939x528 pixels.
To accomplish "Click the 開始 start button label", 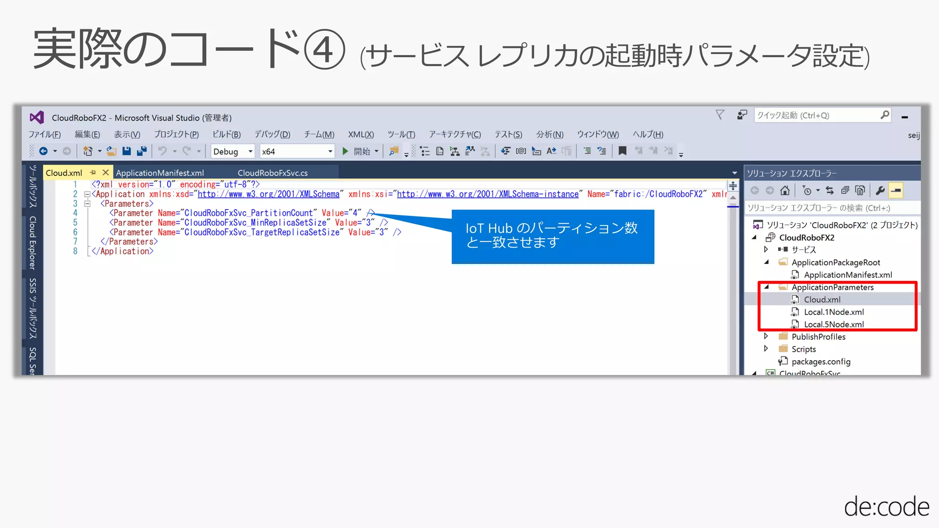I will pyautogui.click(x=362, y=151).
